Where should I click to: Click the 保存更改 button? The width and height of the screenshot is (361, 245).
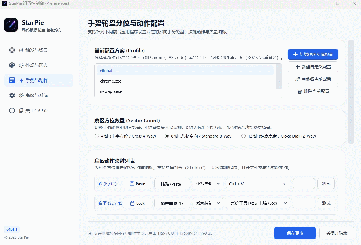click(295, 233)
